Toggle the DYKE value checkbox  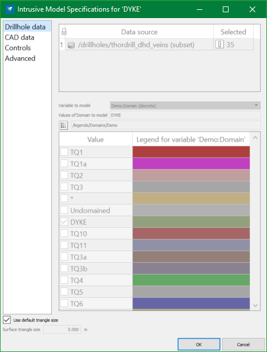pos(64,222)
